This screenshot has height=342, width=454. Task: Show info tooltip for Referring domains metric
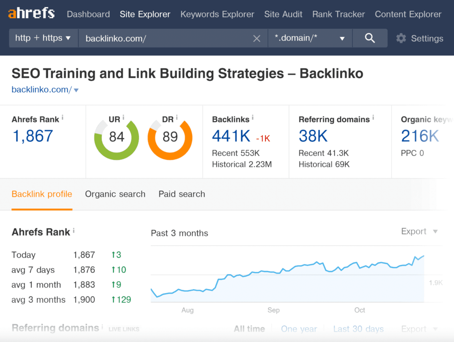tap(373, 117)
